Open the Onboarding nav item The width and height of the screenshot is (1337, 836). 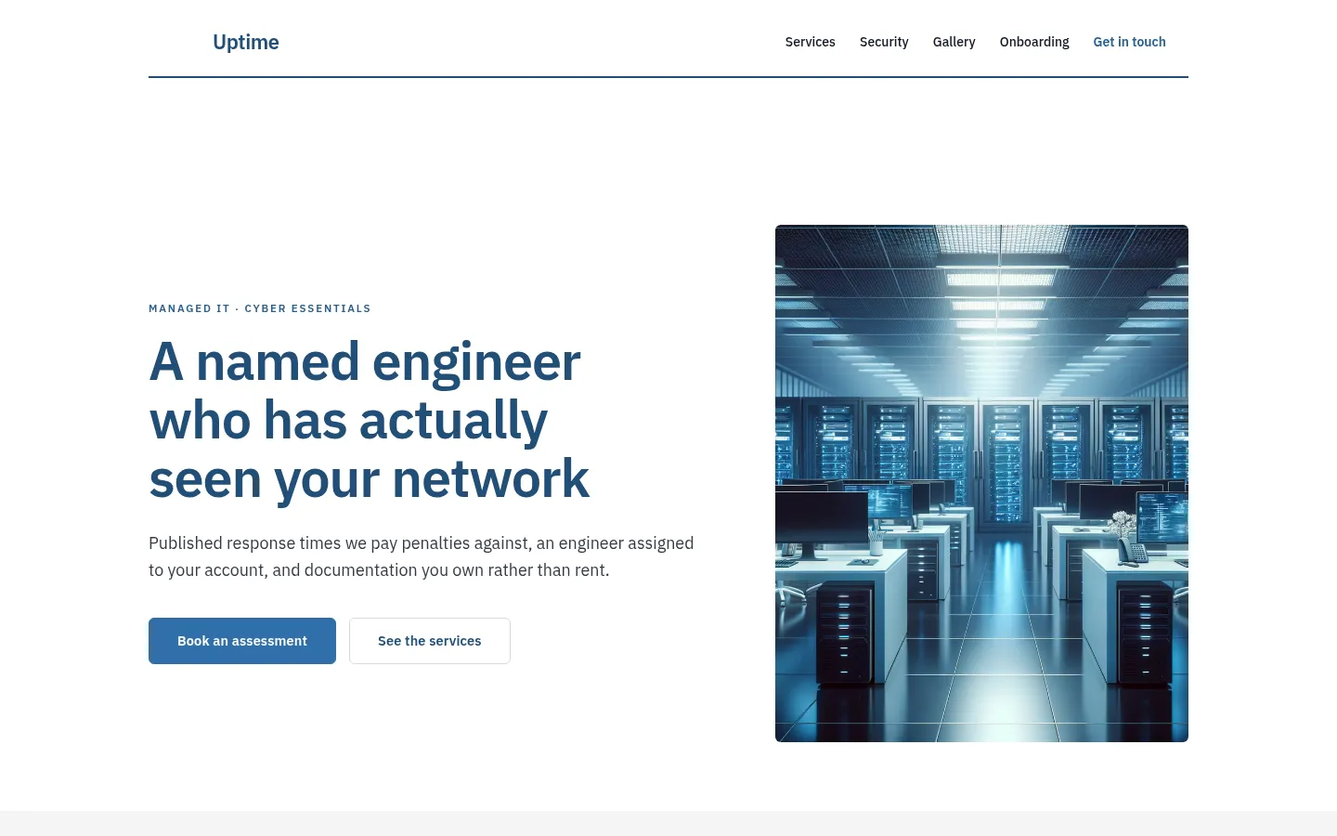(x=1034, y=42)
